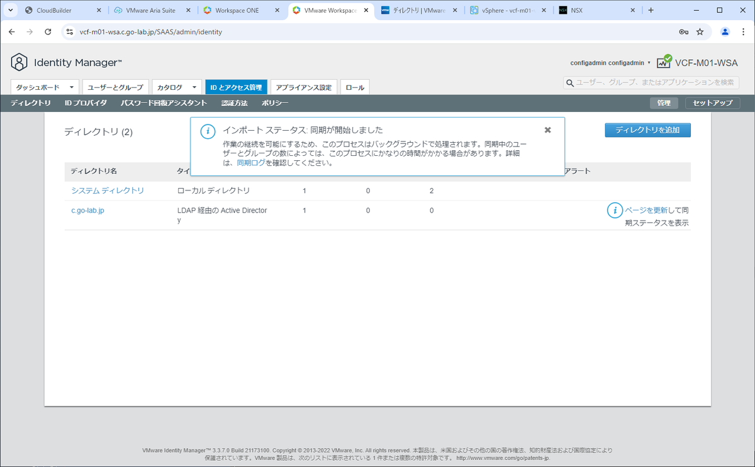755x467 pixels.
Task: Click the Identity Manager logo icon
Action: point(20,62)
